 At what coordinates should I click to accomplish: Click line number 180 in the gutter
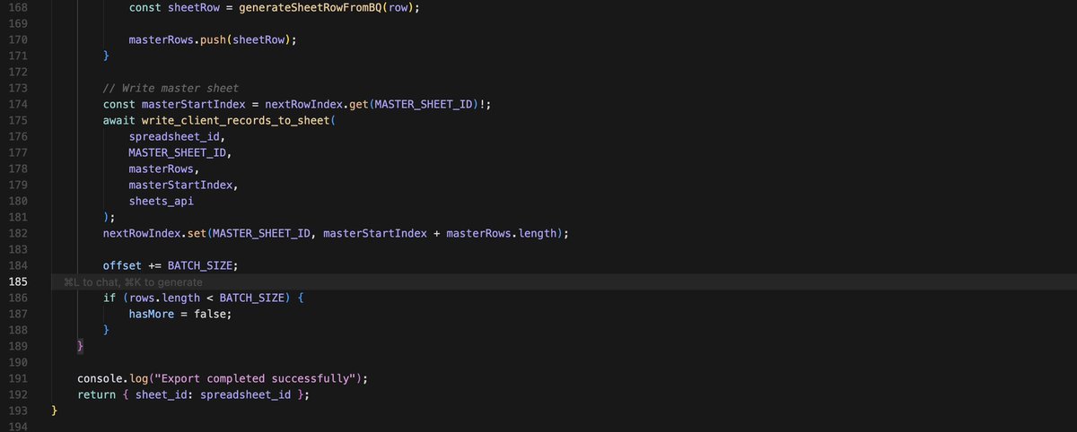tap(16, 201)
